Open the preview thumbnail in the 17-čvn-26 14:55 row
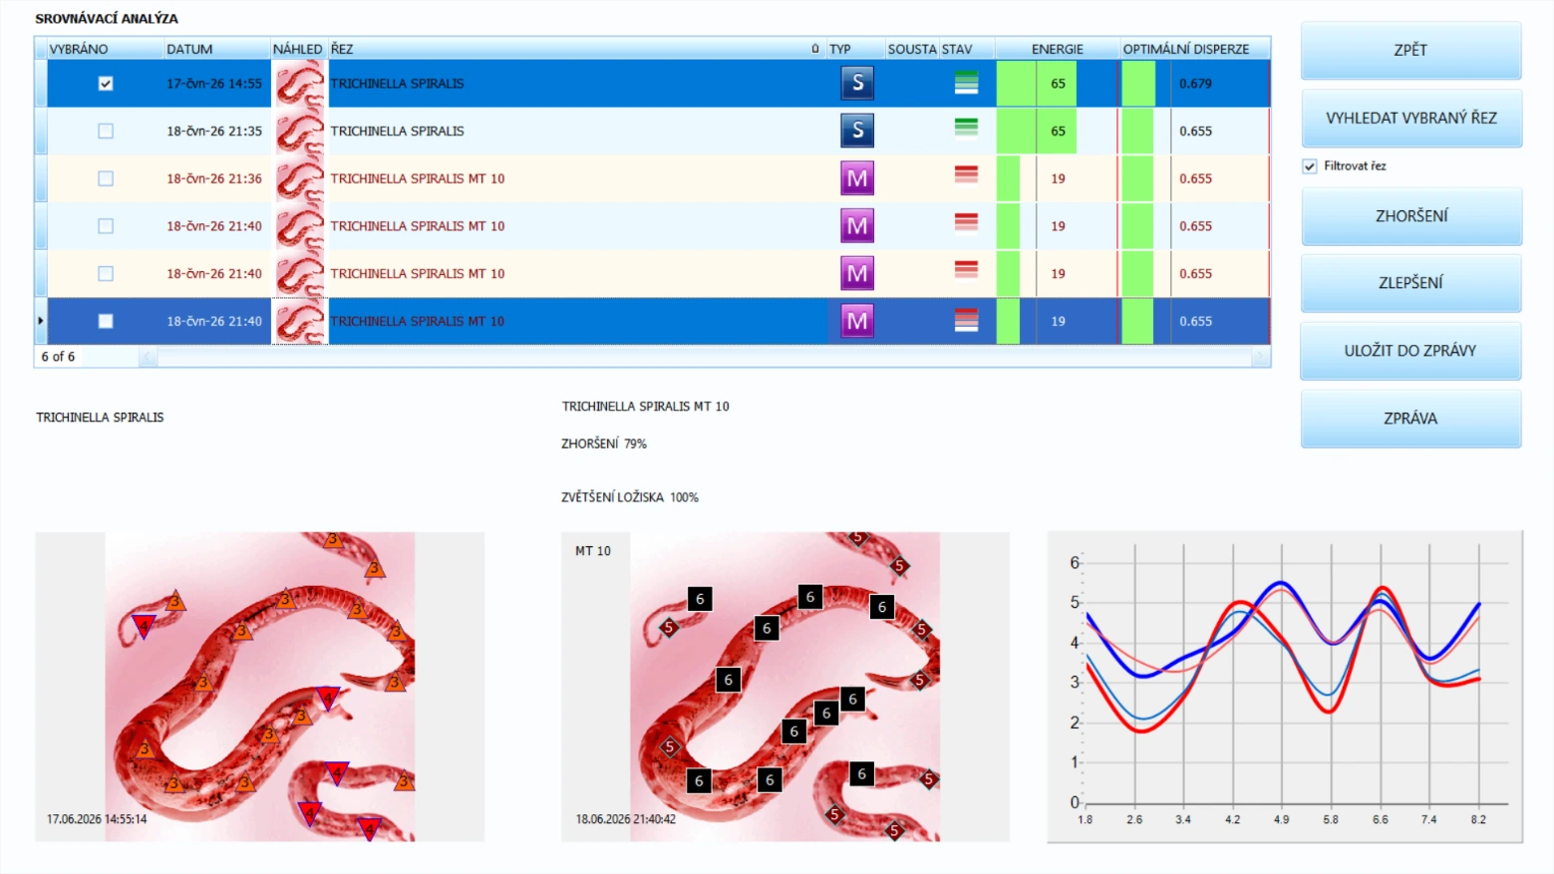Viewport: 1554px width, 874px height. 300,83
